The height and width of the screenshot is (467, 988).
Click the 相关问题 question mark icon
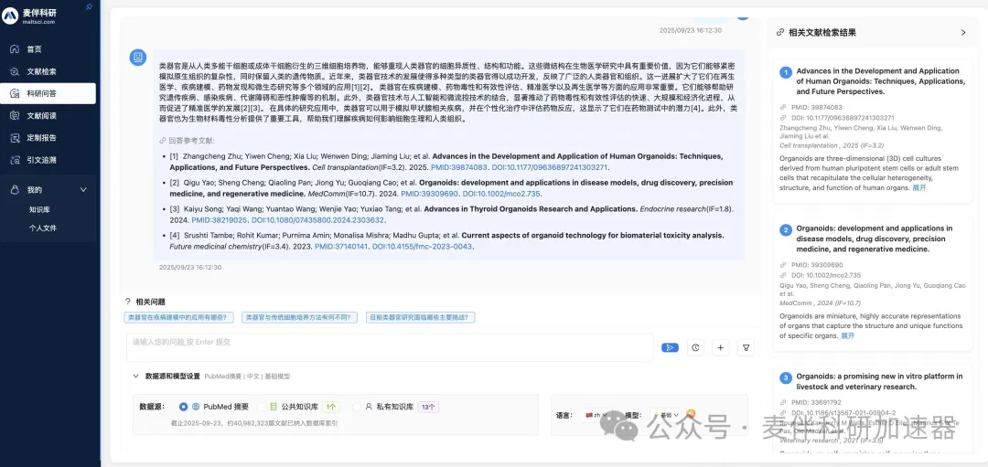tap(128, 302)
